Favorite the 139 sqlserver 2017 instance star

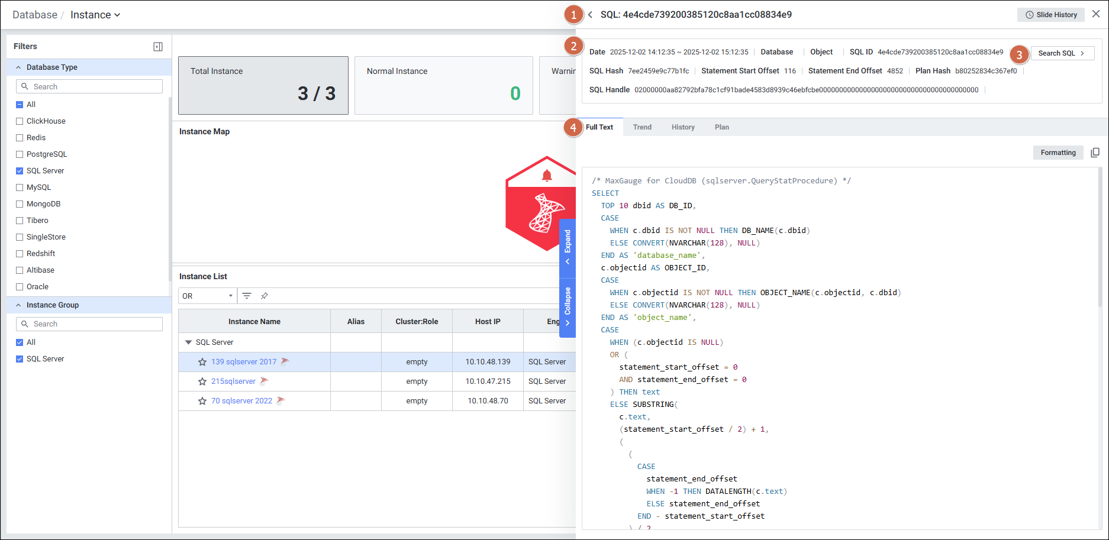click(x=202, y=362)
